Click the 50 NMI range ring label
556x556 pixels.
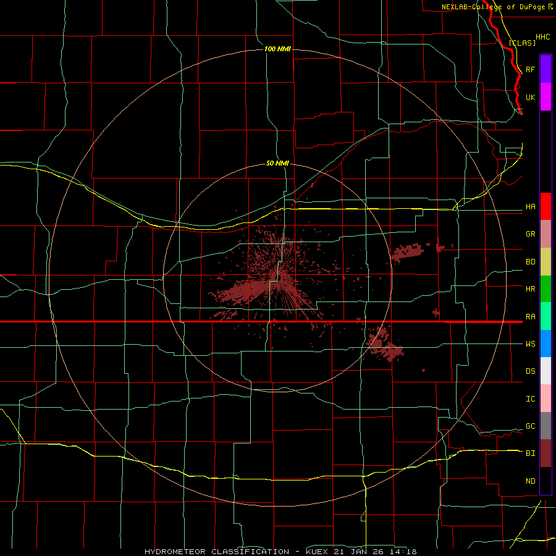pyautogui.click(x=277, y=163)
